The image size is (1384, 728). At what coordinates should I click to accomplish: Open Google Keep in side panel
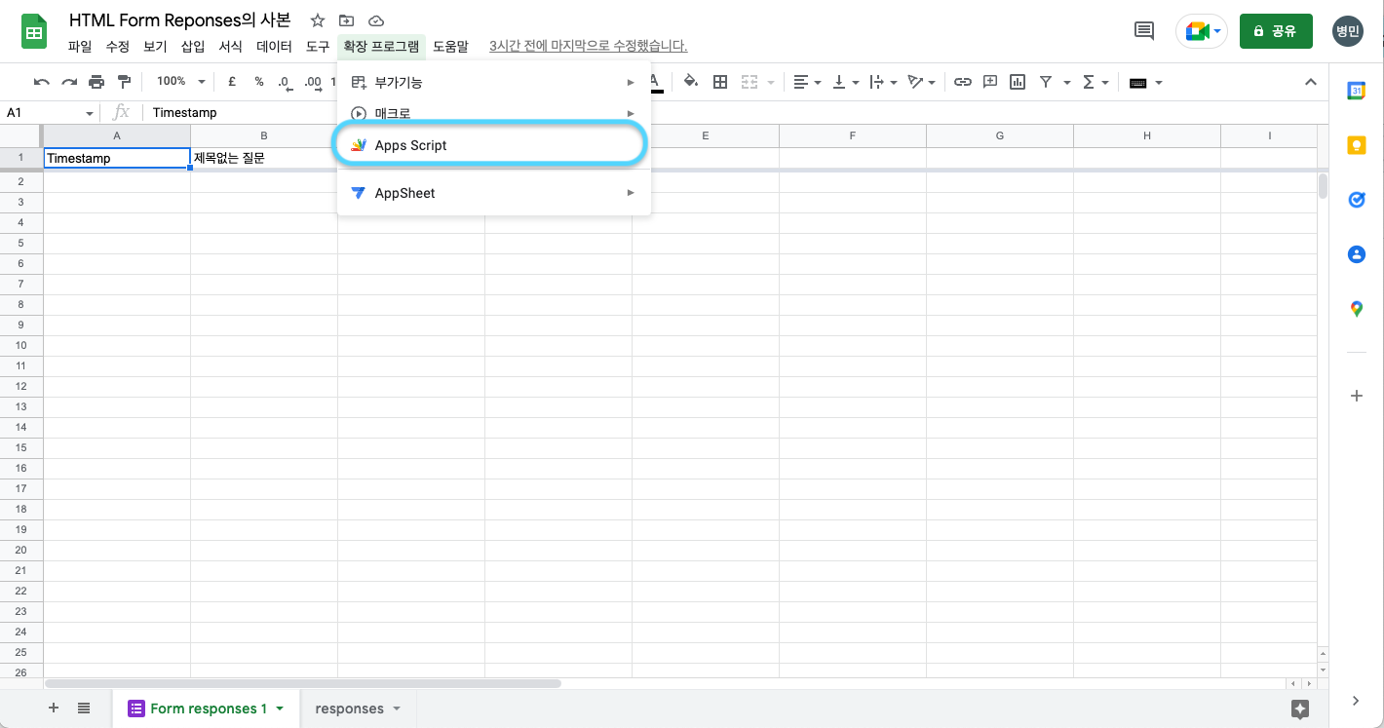tap(1356, 145)
